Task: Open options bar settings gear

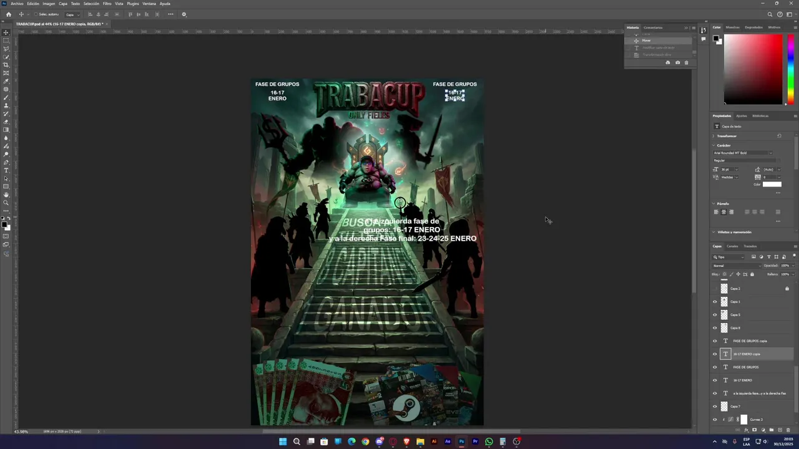Action: coord(184,14)
